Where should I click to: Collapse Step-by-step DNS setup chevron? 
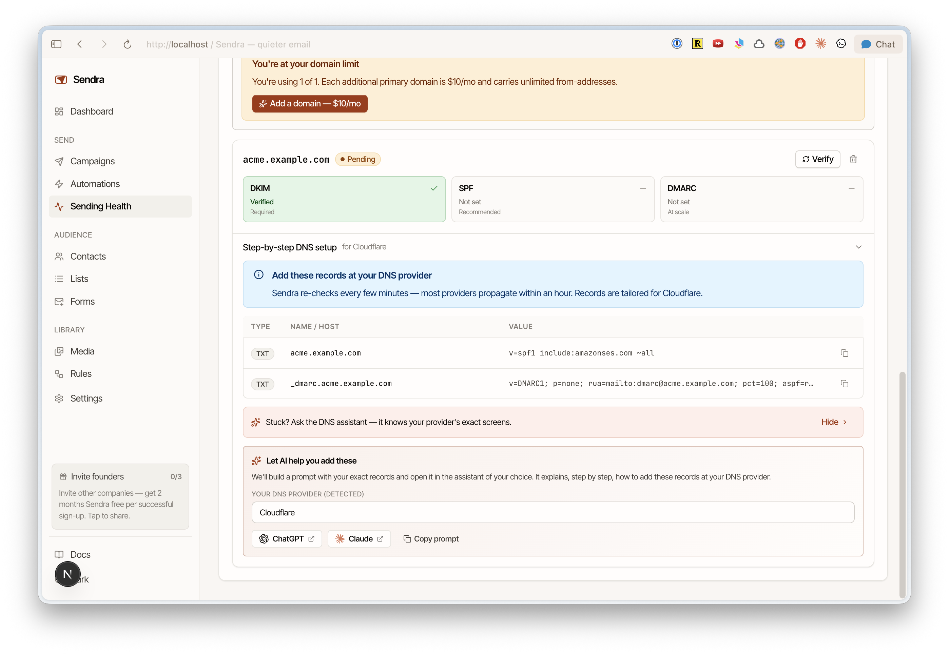[858, 247]
